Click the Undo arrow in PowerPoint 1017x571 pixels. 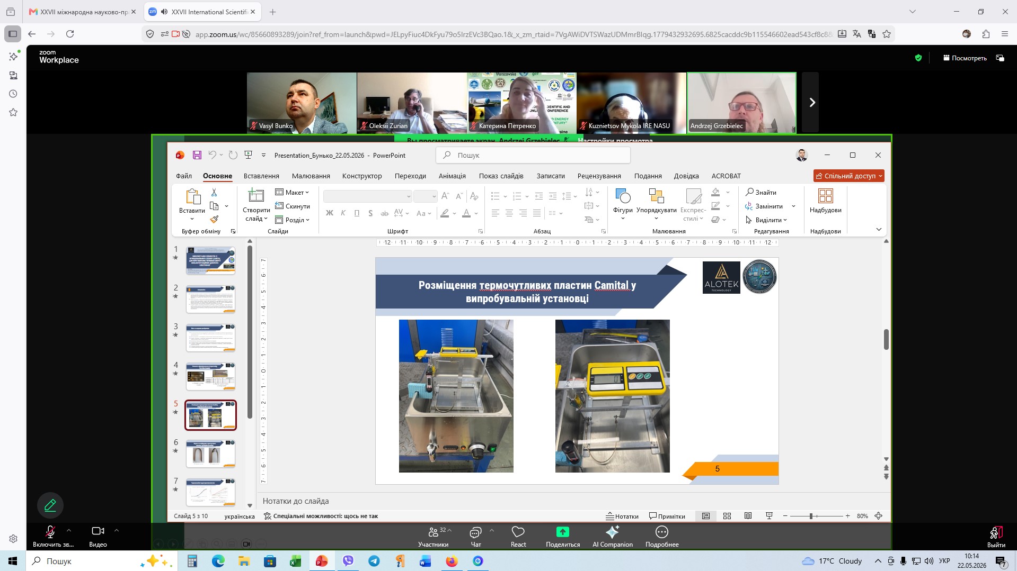click(212, 155)
